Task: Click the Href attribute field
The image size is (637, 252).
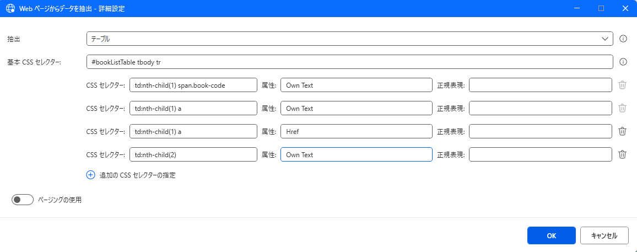Action: (356, 131)
